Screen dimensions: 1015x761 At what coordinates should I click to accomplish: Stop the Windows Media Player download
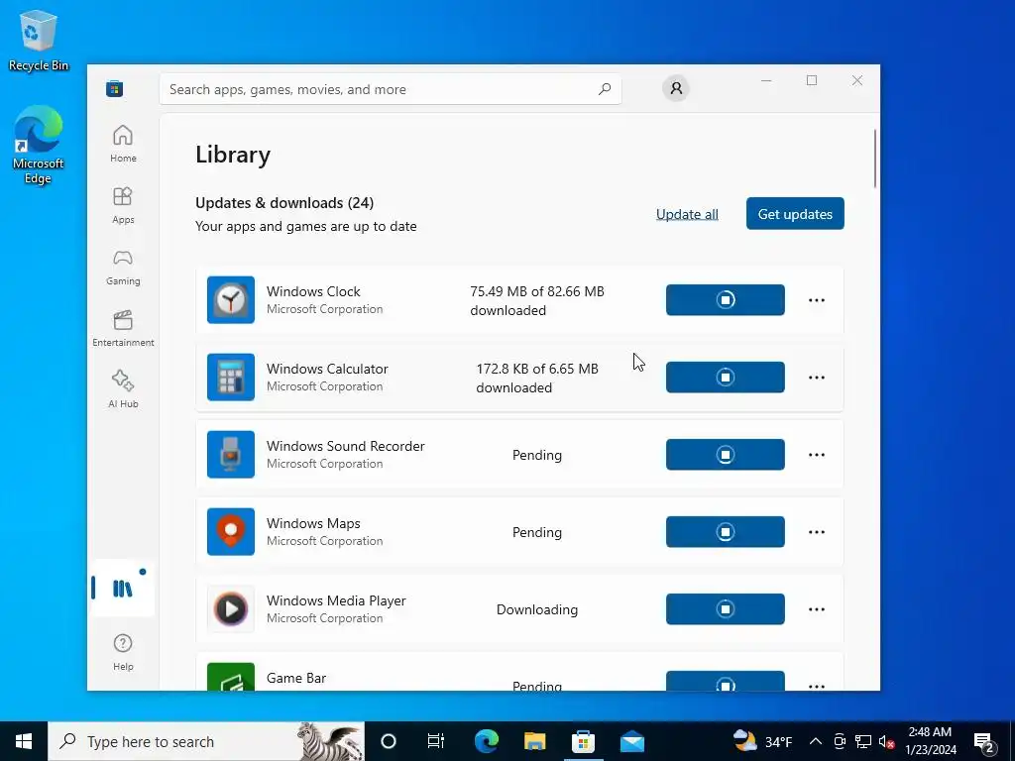pyautogui.click(x=725, y=609)
